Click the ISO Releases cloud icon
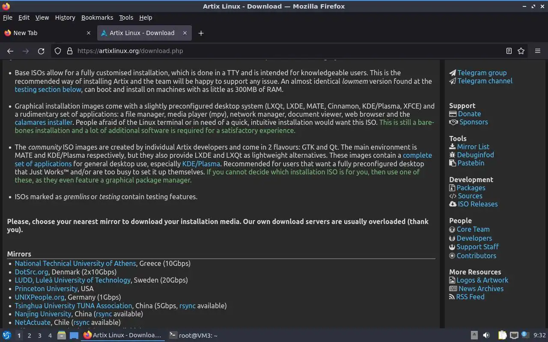This screenshot has height=342, width=548. pos(453,204)
